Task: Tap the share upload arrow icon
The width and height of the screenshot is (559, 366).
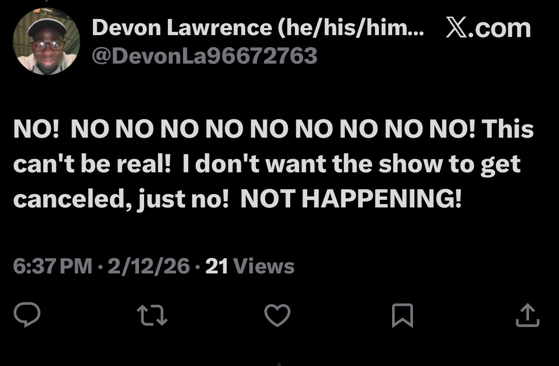Action: point(528,315)
